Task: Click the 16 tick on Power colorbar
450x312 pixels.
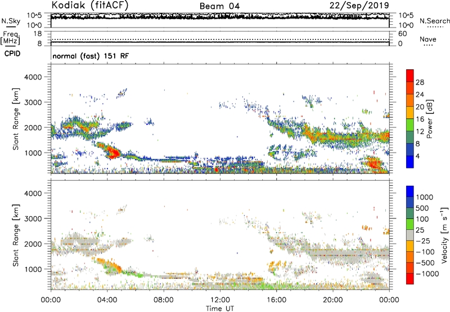Action: [420, 119]
